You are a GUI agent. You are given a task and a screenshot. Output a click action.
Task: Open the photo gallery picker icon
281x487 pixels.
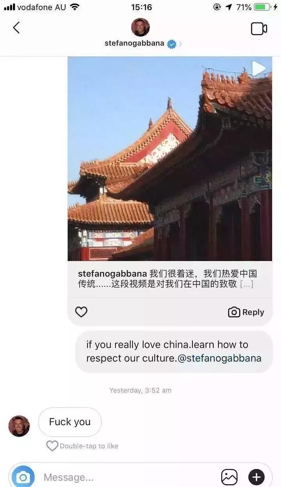coord(229,477)
